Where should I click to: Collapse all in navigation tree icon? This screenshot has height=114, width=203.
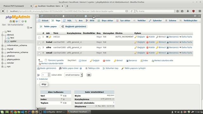pos(28,28)
